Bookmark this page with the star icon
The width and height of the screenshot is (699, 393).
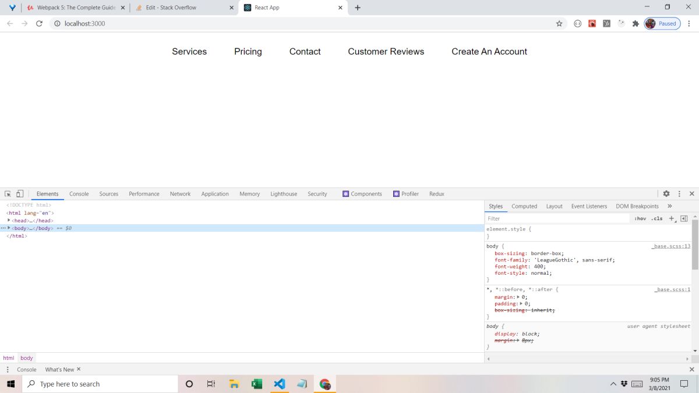point(559,24)
